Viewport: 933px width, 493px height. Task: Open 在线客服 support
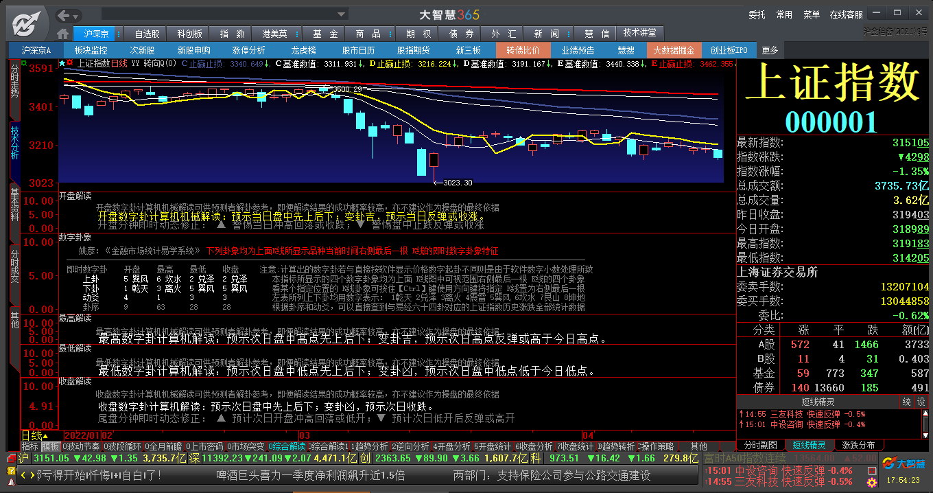point(846,14)
